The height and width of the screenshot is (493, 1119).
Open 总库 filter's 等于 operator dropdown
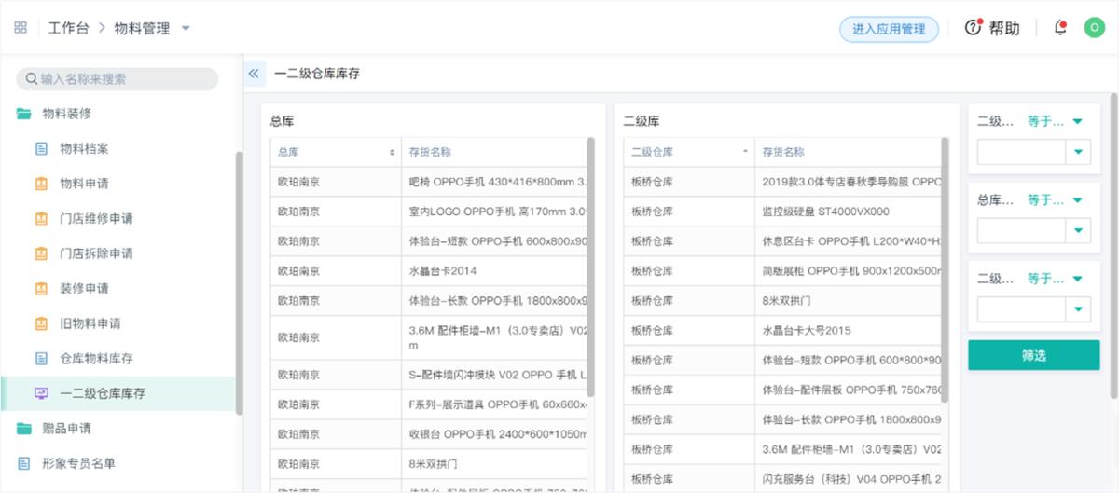[x=1056, y=200]
